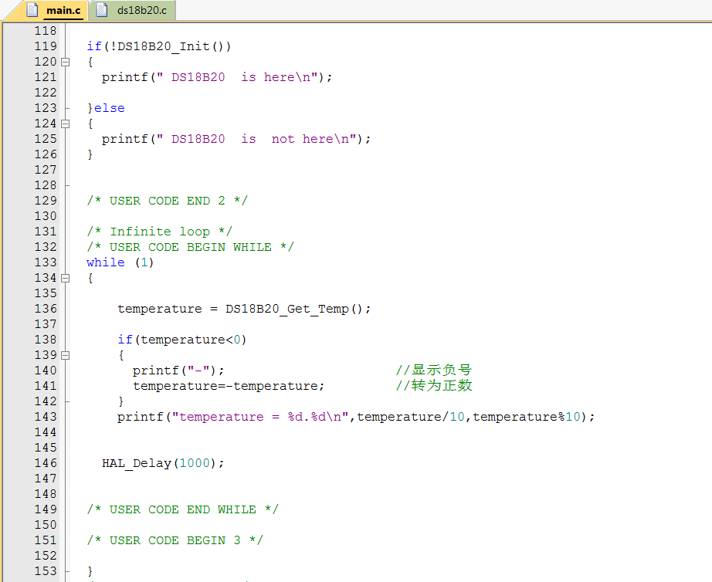Click the temperature%10 expression
Screen dimensions: 712x582
coord(527,417)
